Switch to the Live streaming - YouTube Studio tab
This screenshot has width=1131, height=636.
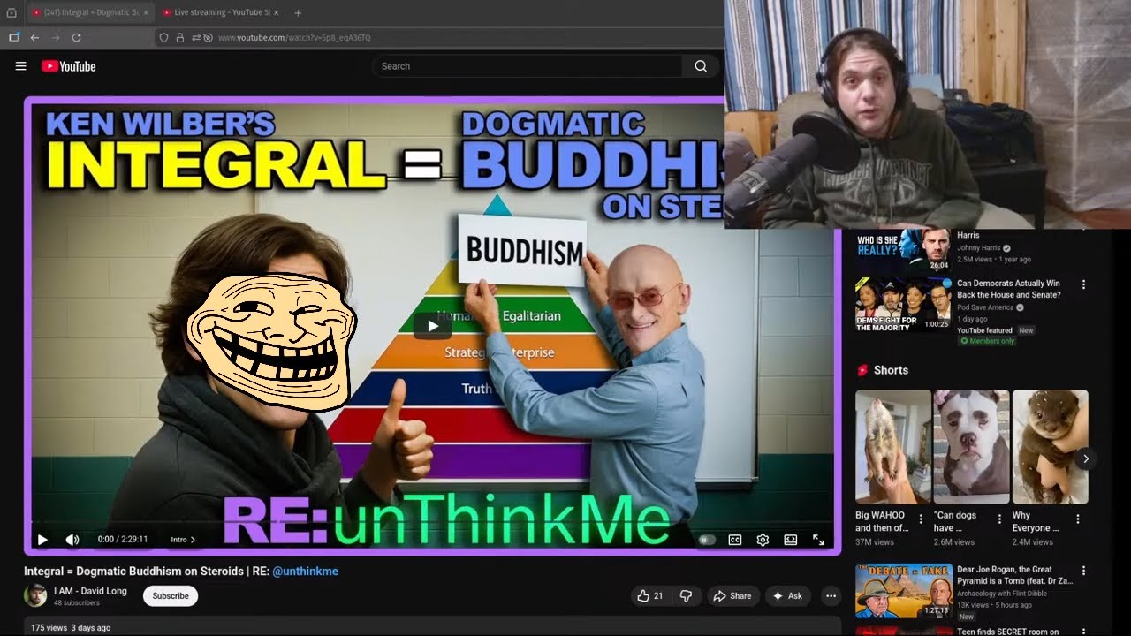coord(221,12)
